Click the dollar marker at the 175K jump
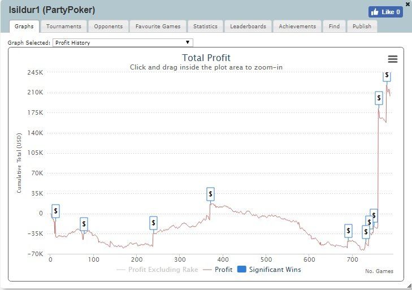Screen dimensions: 412x290 [379, 98]
